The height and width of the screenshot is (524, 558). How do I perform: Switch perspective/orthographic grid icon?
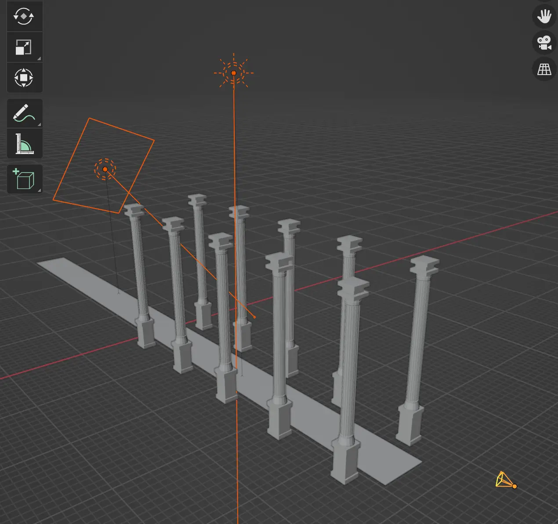[544, 69]
